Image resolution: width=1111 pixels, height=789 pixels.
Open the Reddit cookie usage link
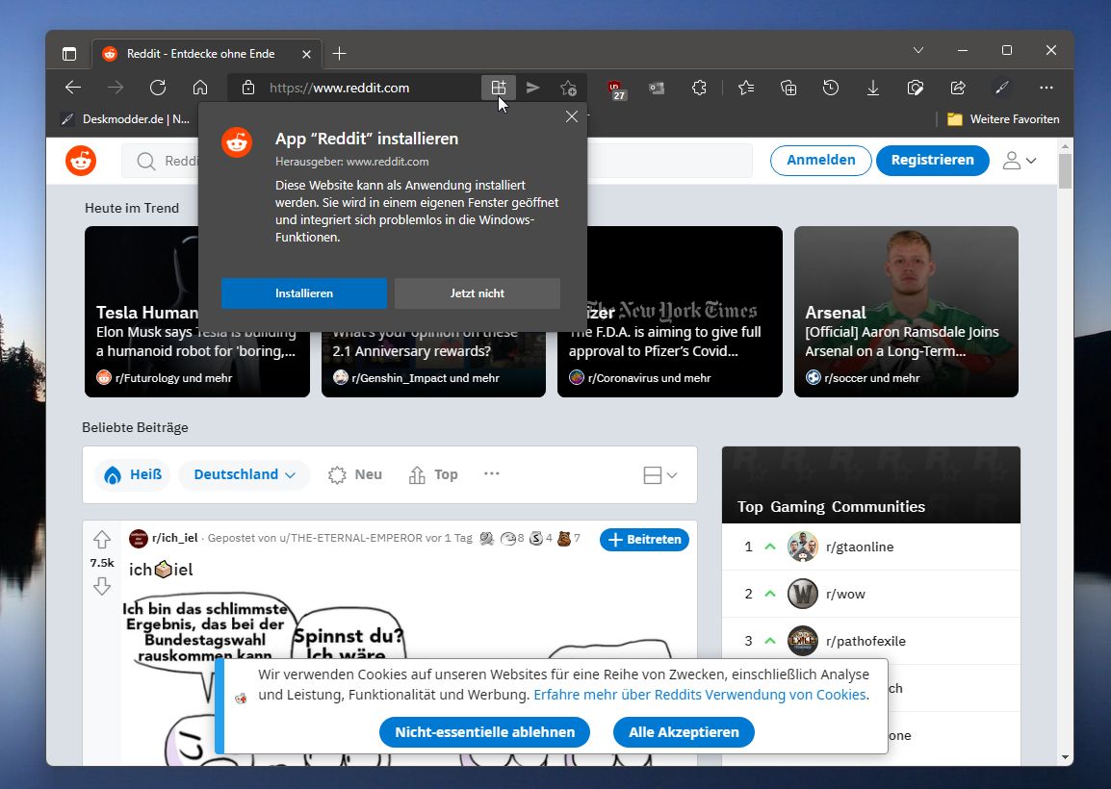pyautogui.click(x=700, y=695)
